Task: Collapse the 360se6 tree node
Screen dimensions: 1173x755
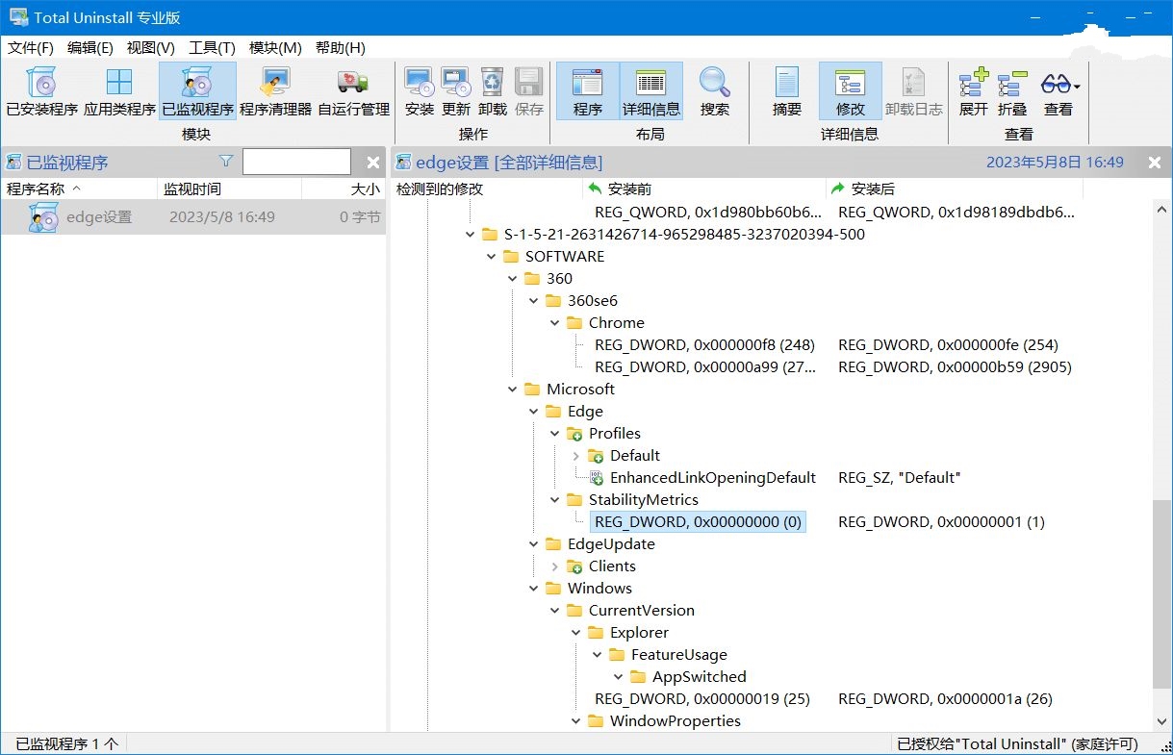Action: click(533, 301)
